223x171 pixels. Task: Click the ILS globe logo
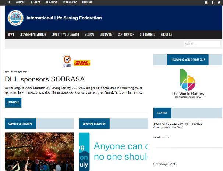[x=15, y=18]
